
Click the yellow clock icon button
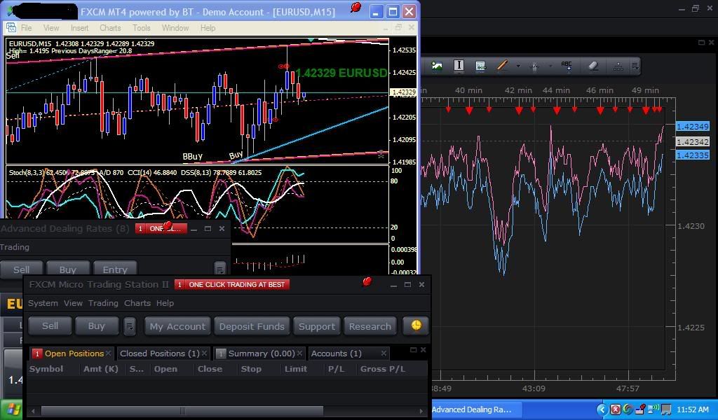(416, 325)
